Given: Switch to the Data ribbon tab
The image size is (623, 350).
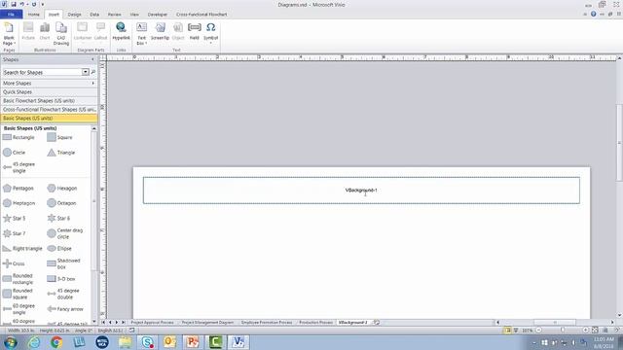Looking at the screenshot, I should point(94,15).
